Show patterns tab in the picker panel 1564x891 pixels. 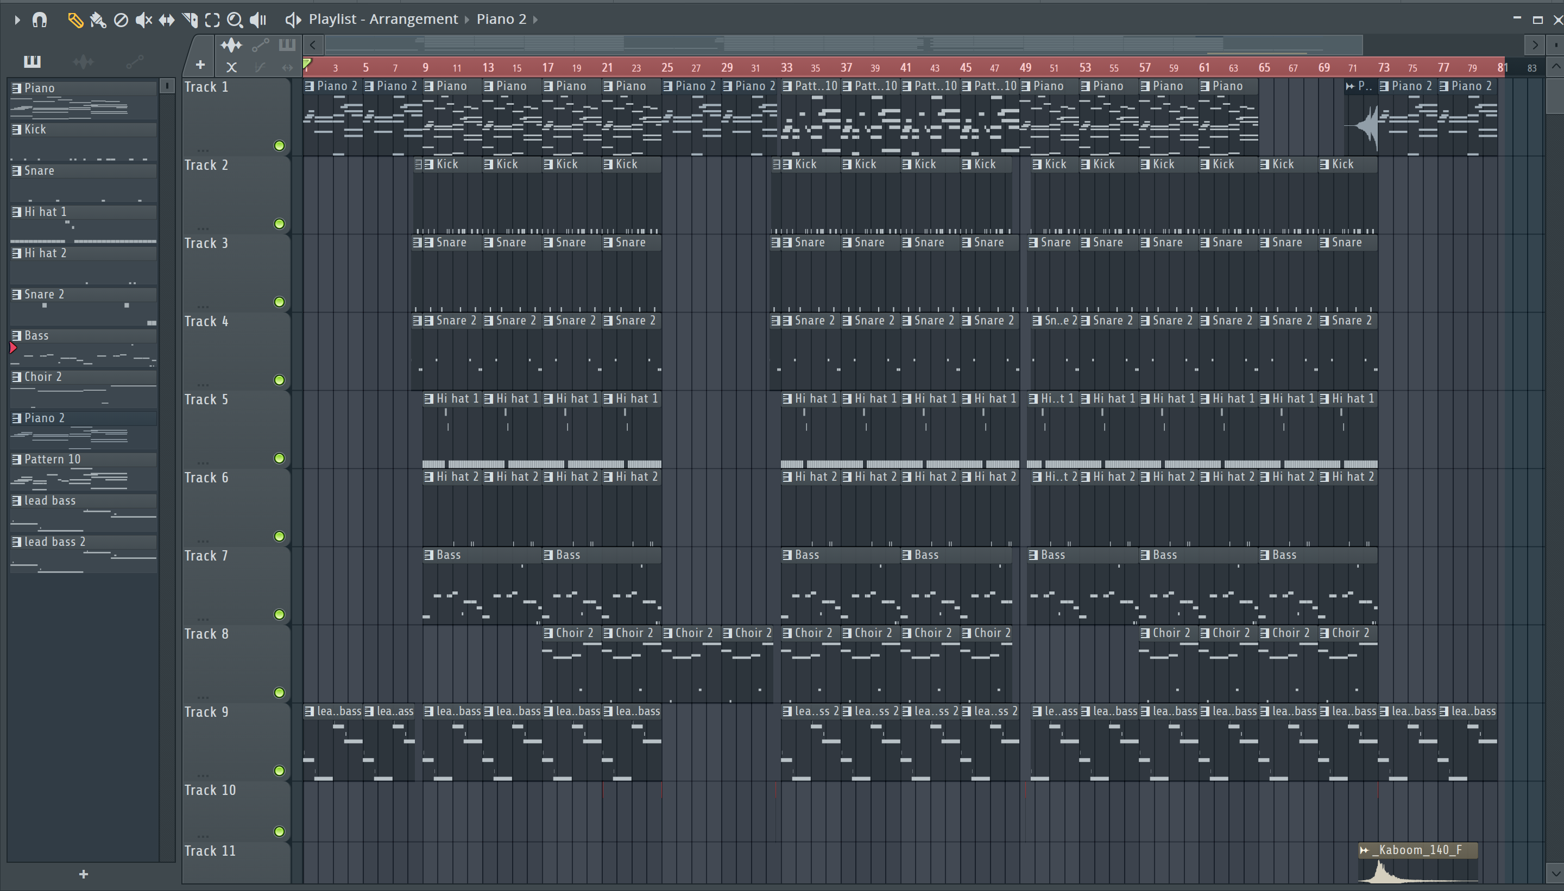32,61
